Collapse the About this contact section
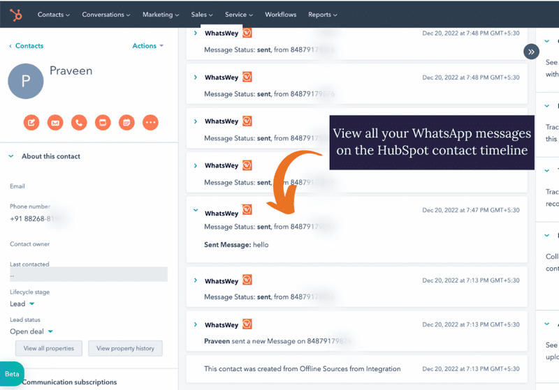The height and width of the screenshot is (390, 559). point(11,156)
